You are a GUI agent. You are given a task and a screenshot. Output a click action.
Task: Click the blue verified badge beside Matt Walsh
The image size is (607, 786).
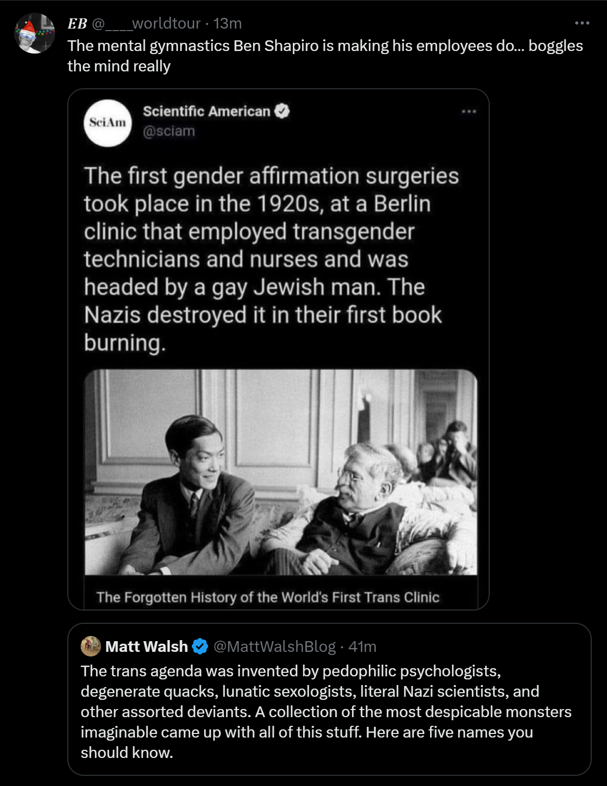tap(200, 646)
